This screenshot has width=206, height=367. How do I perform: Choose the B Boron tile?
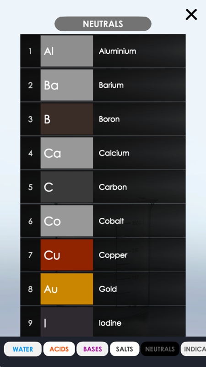[67, 119]
